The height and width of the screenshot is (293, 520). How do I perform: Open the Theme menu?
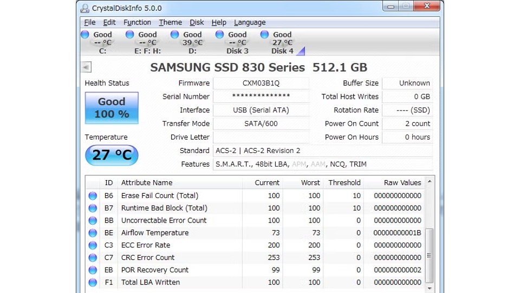coord(170,22)
